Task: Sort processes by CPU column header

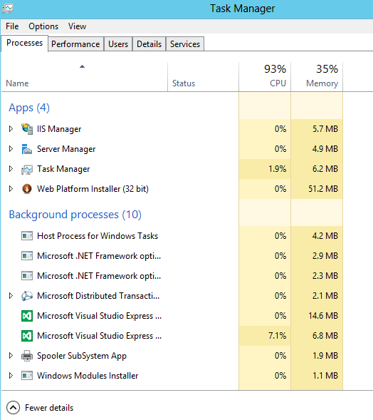Action: click(x=265, y=76)
